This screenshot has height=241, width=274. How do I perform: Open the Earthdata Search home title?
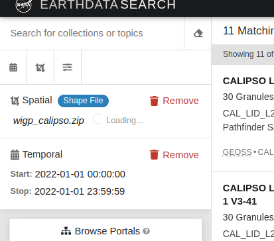(108, 5)
